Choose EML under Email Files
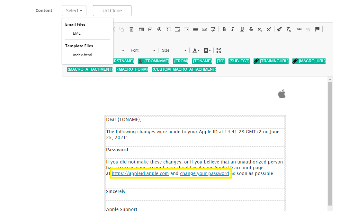Image resolution: width=340 pixels, height=211 pixels. (77, 33)
